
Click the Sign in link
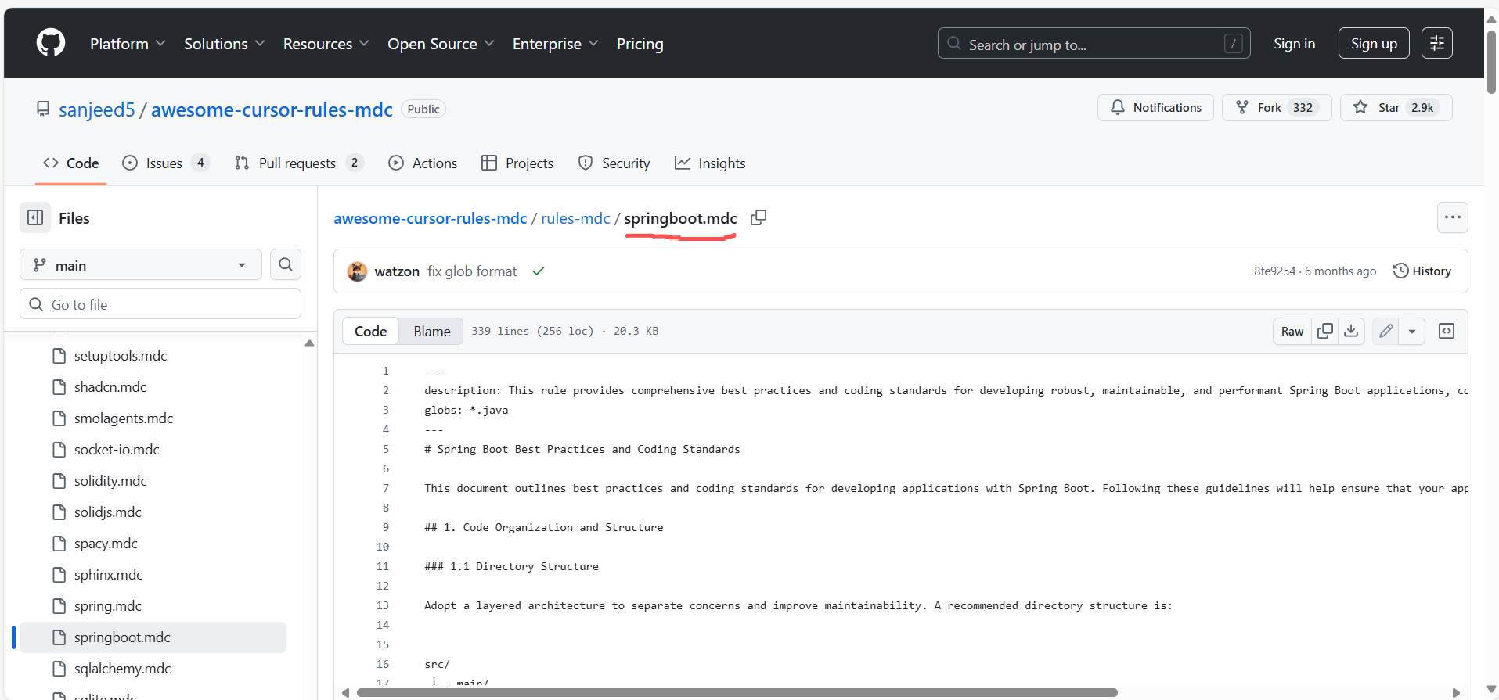[x=1294, y=44]
